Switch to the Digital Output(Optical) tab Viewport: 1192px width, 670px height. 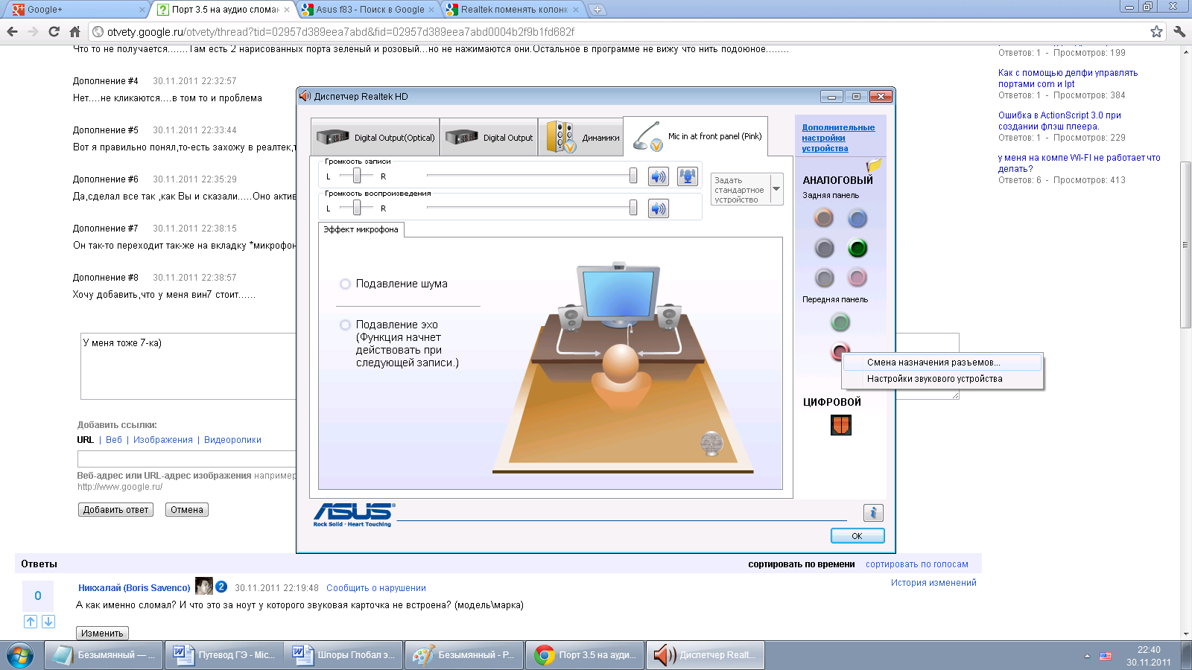tap(375, 137)
